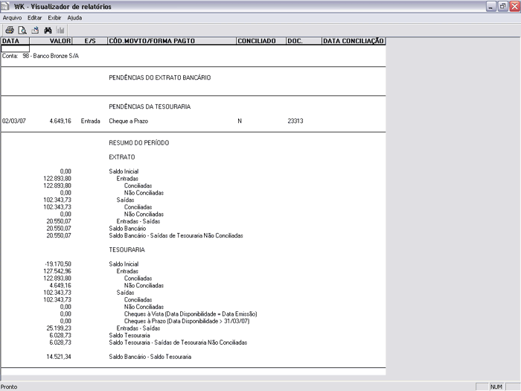Select the DOC. column header

(302, 41)
